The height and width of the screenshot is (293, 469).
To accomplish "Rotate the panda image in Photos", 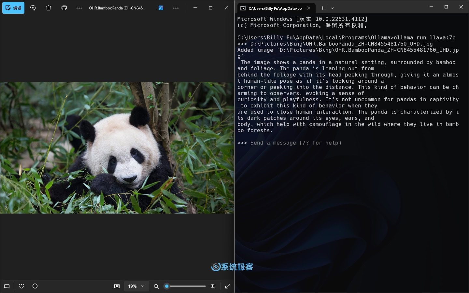I will (33, 8).
